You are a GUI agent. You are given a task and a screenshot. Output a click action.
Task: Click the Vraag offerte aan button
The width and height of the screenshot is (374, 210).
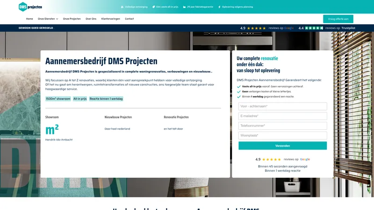point(338,19)
